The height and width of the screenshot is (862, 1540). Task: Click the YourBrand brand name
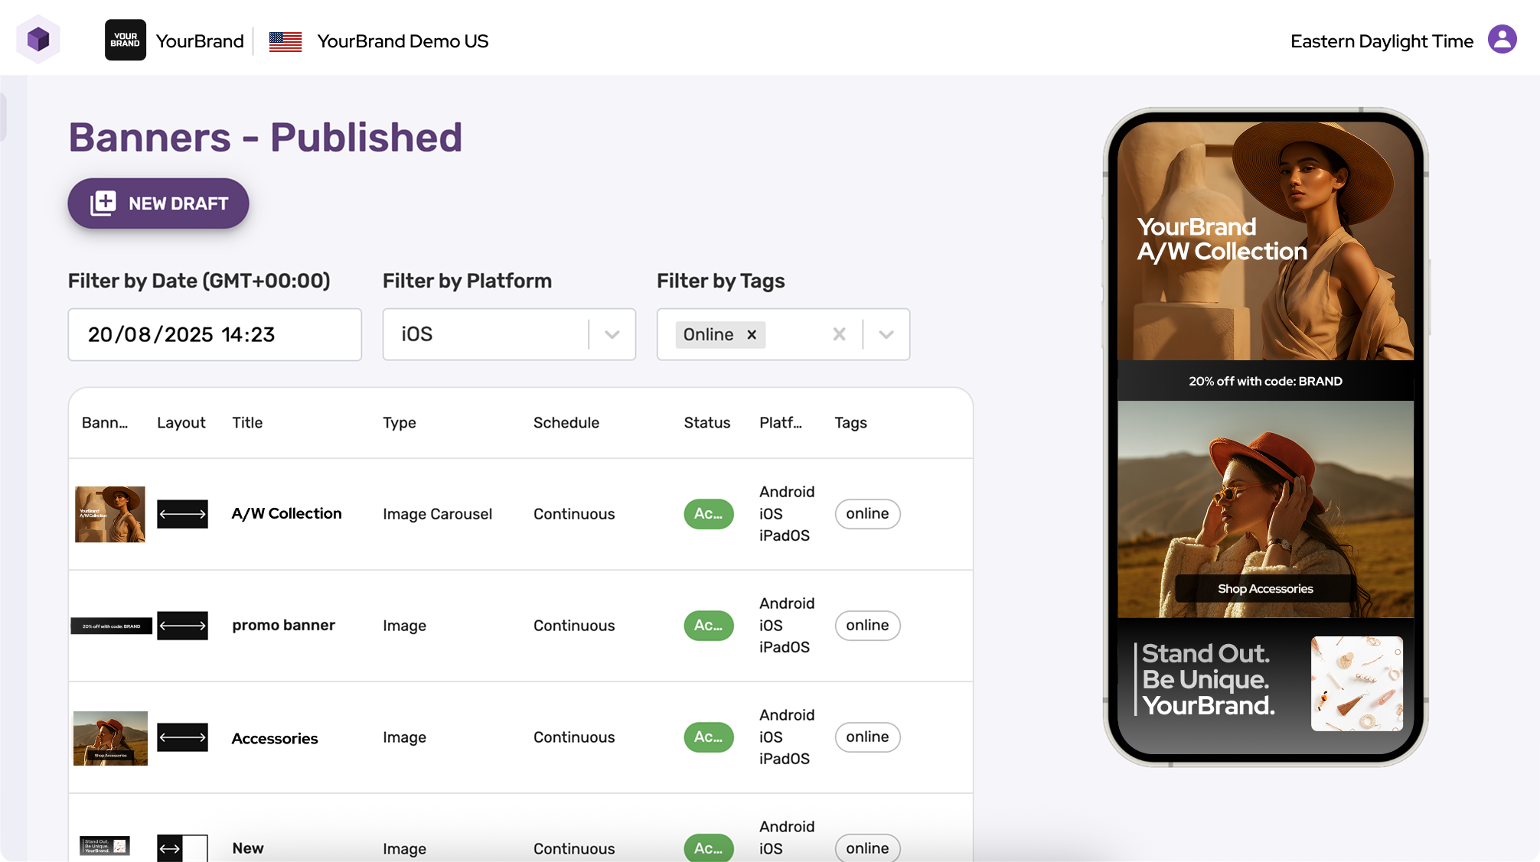tap(200, 41)
